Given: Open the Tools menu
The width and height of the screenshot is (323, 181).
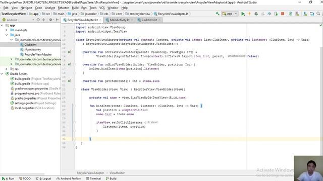Looking at the screenshot, I should 93,8.
